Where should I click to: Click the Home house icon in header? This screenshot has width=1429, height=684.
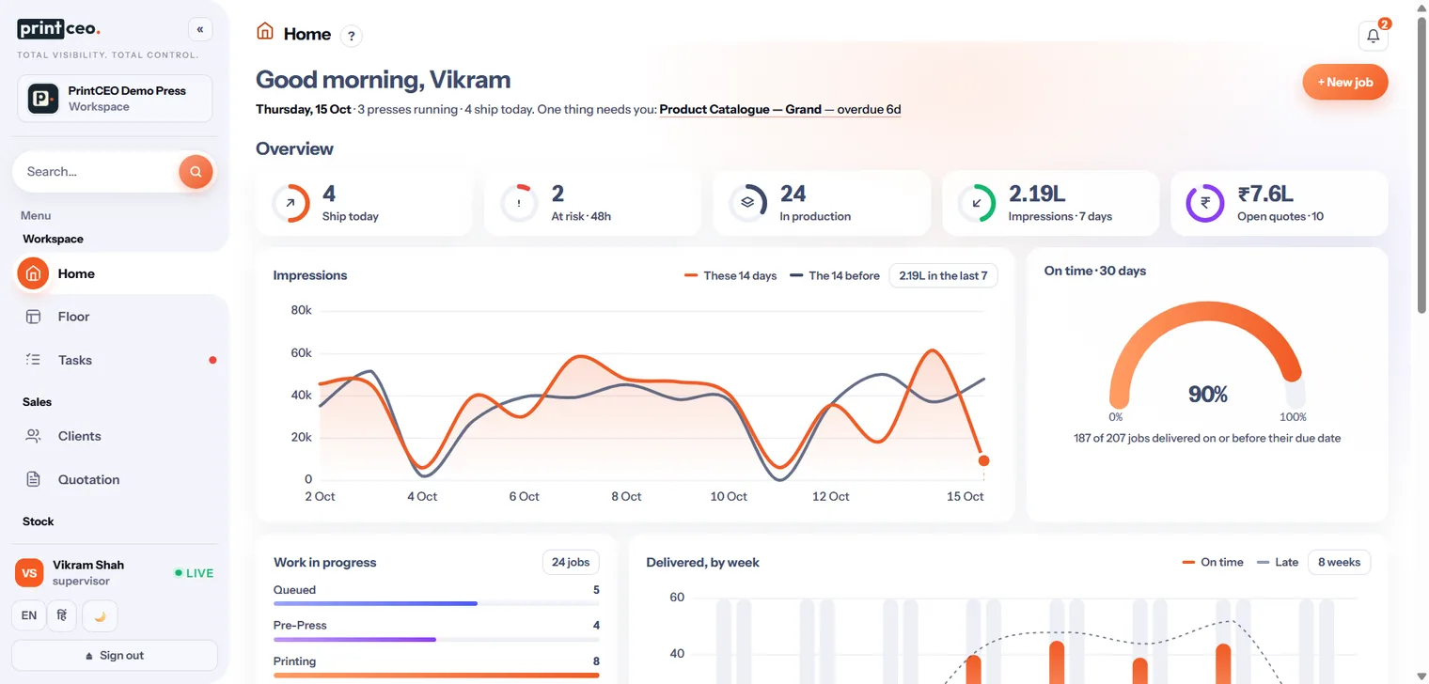tap(265, 32)
